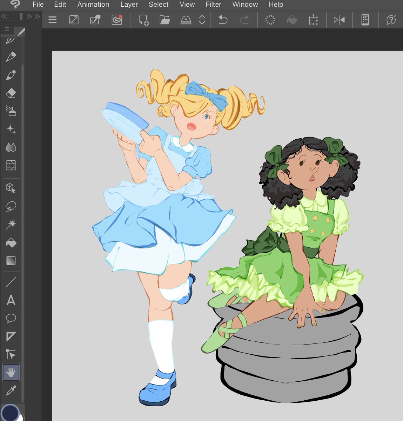403x421 pixels.
Task: Open the Animation menu
Action: pos(93,5)
